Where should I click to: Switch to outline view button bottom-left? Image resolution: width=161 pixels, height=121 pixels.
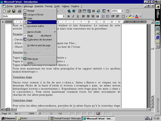(12, 109)
